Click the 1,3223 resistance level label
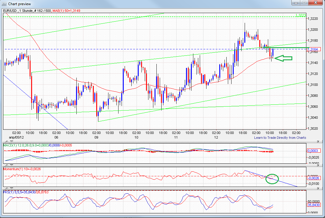Viewport: 325px width, 218px height. (x=300, y=15)
